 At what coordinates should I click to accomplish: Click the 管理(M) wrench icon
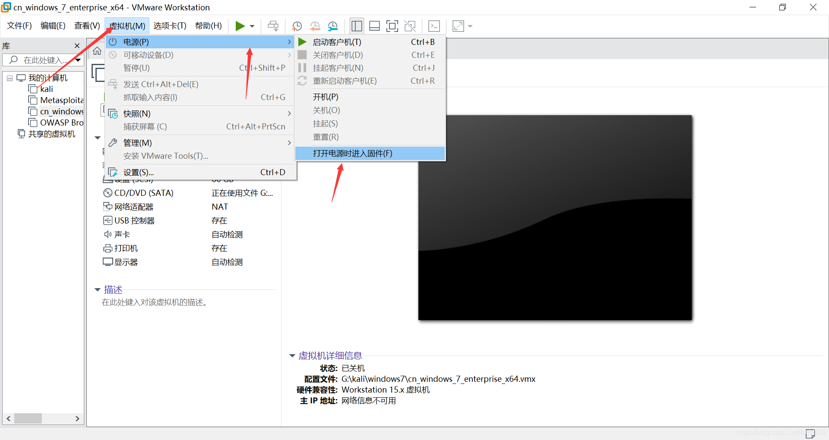113,143
